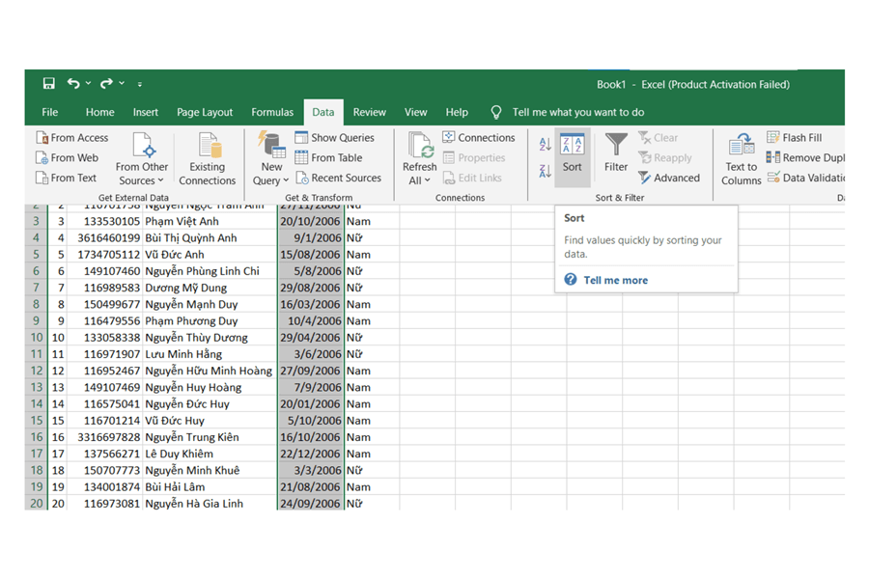The height and width of the screenshot is (579, 869).
Task: Switch to the Formulas tab
Action: pyautogui.click(x=272, y=112)
